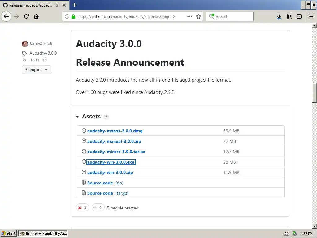Viewport: 317px width, 238px height.
Task: Download Source code (zip)
Action: tap(105, 183)
